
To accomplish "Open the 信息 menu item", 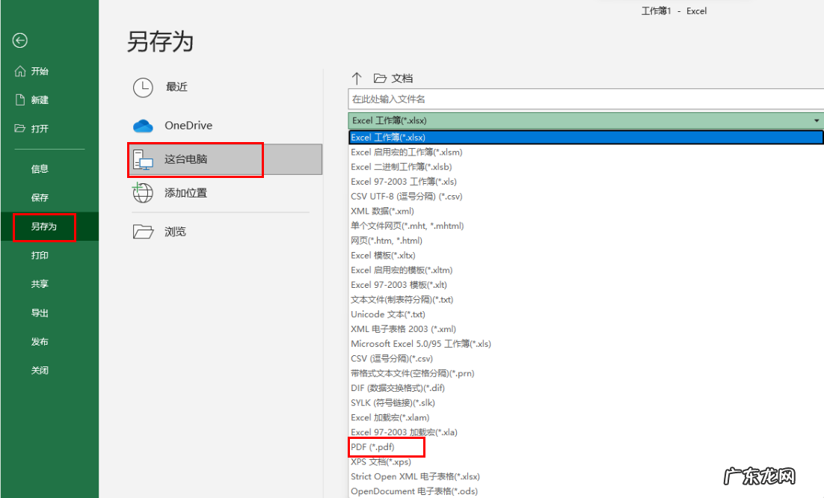I will [40, 169].
